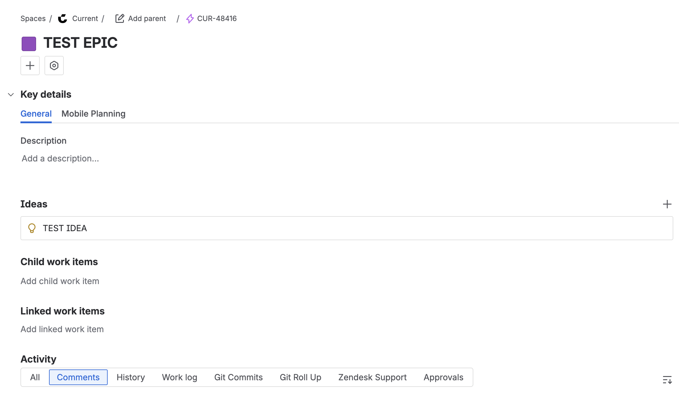The height and width of the screenshot is (395, 679).
Task: Click the lightning bolt epic type icon
Action: coord(190,19)
